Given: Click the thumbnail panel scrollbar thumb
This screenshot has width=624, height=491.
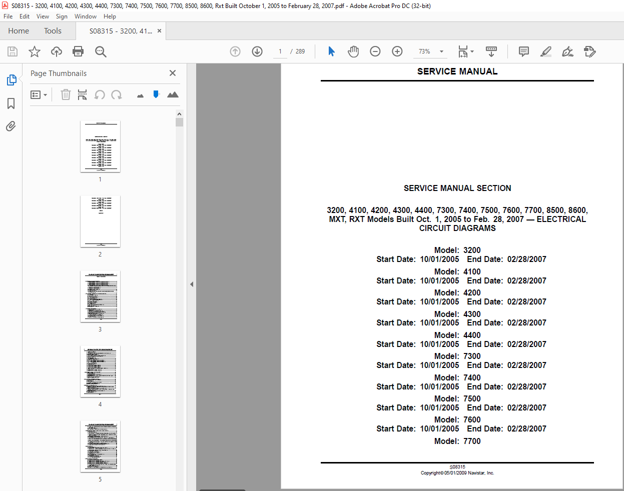Looking at the screenshot, I should 179,122.
